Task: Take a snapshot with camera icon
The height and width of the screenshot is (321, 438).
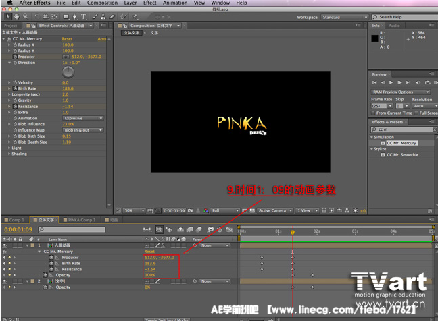Action: point(190,210)
